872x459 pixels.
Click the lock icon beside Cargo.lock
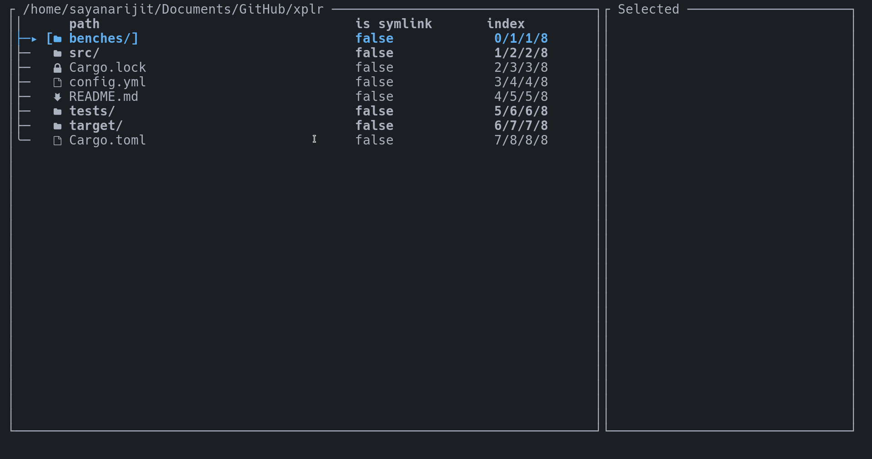58,68
